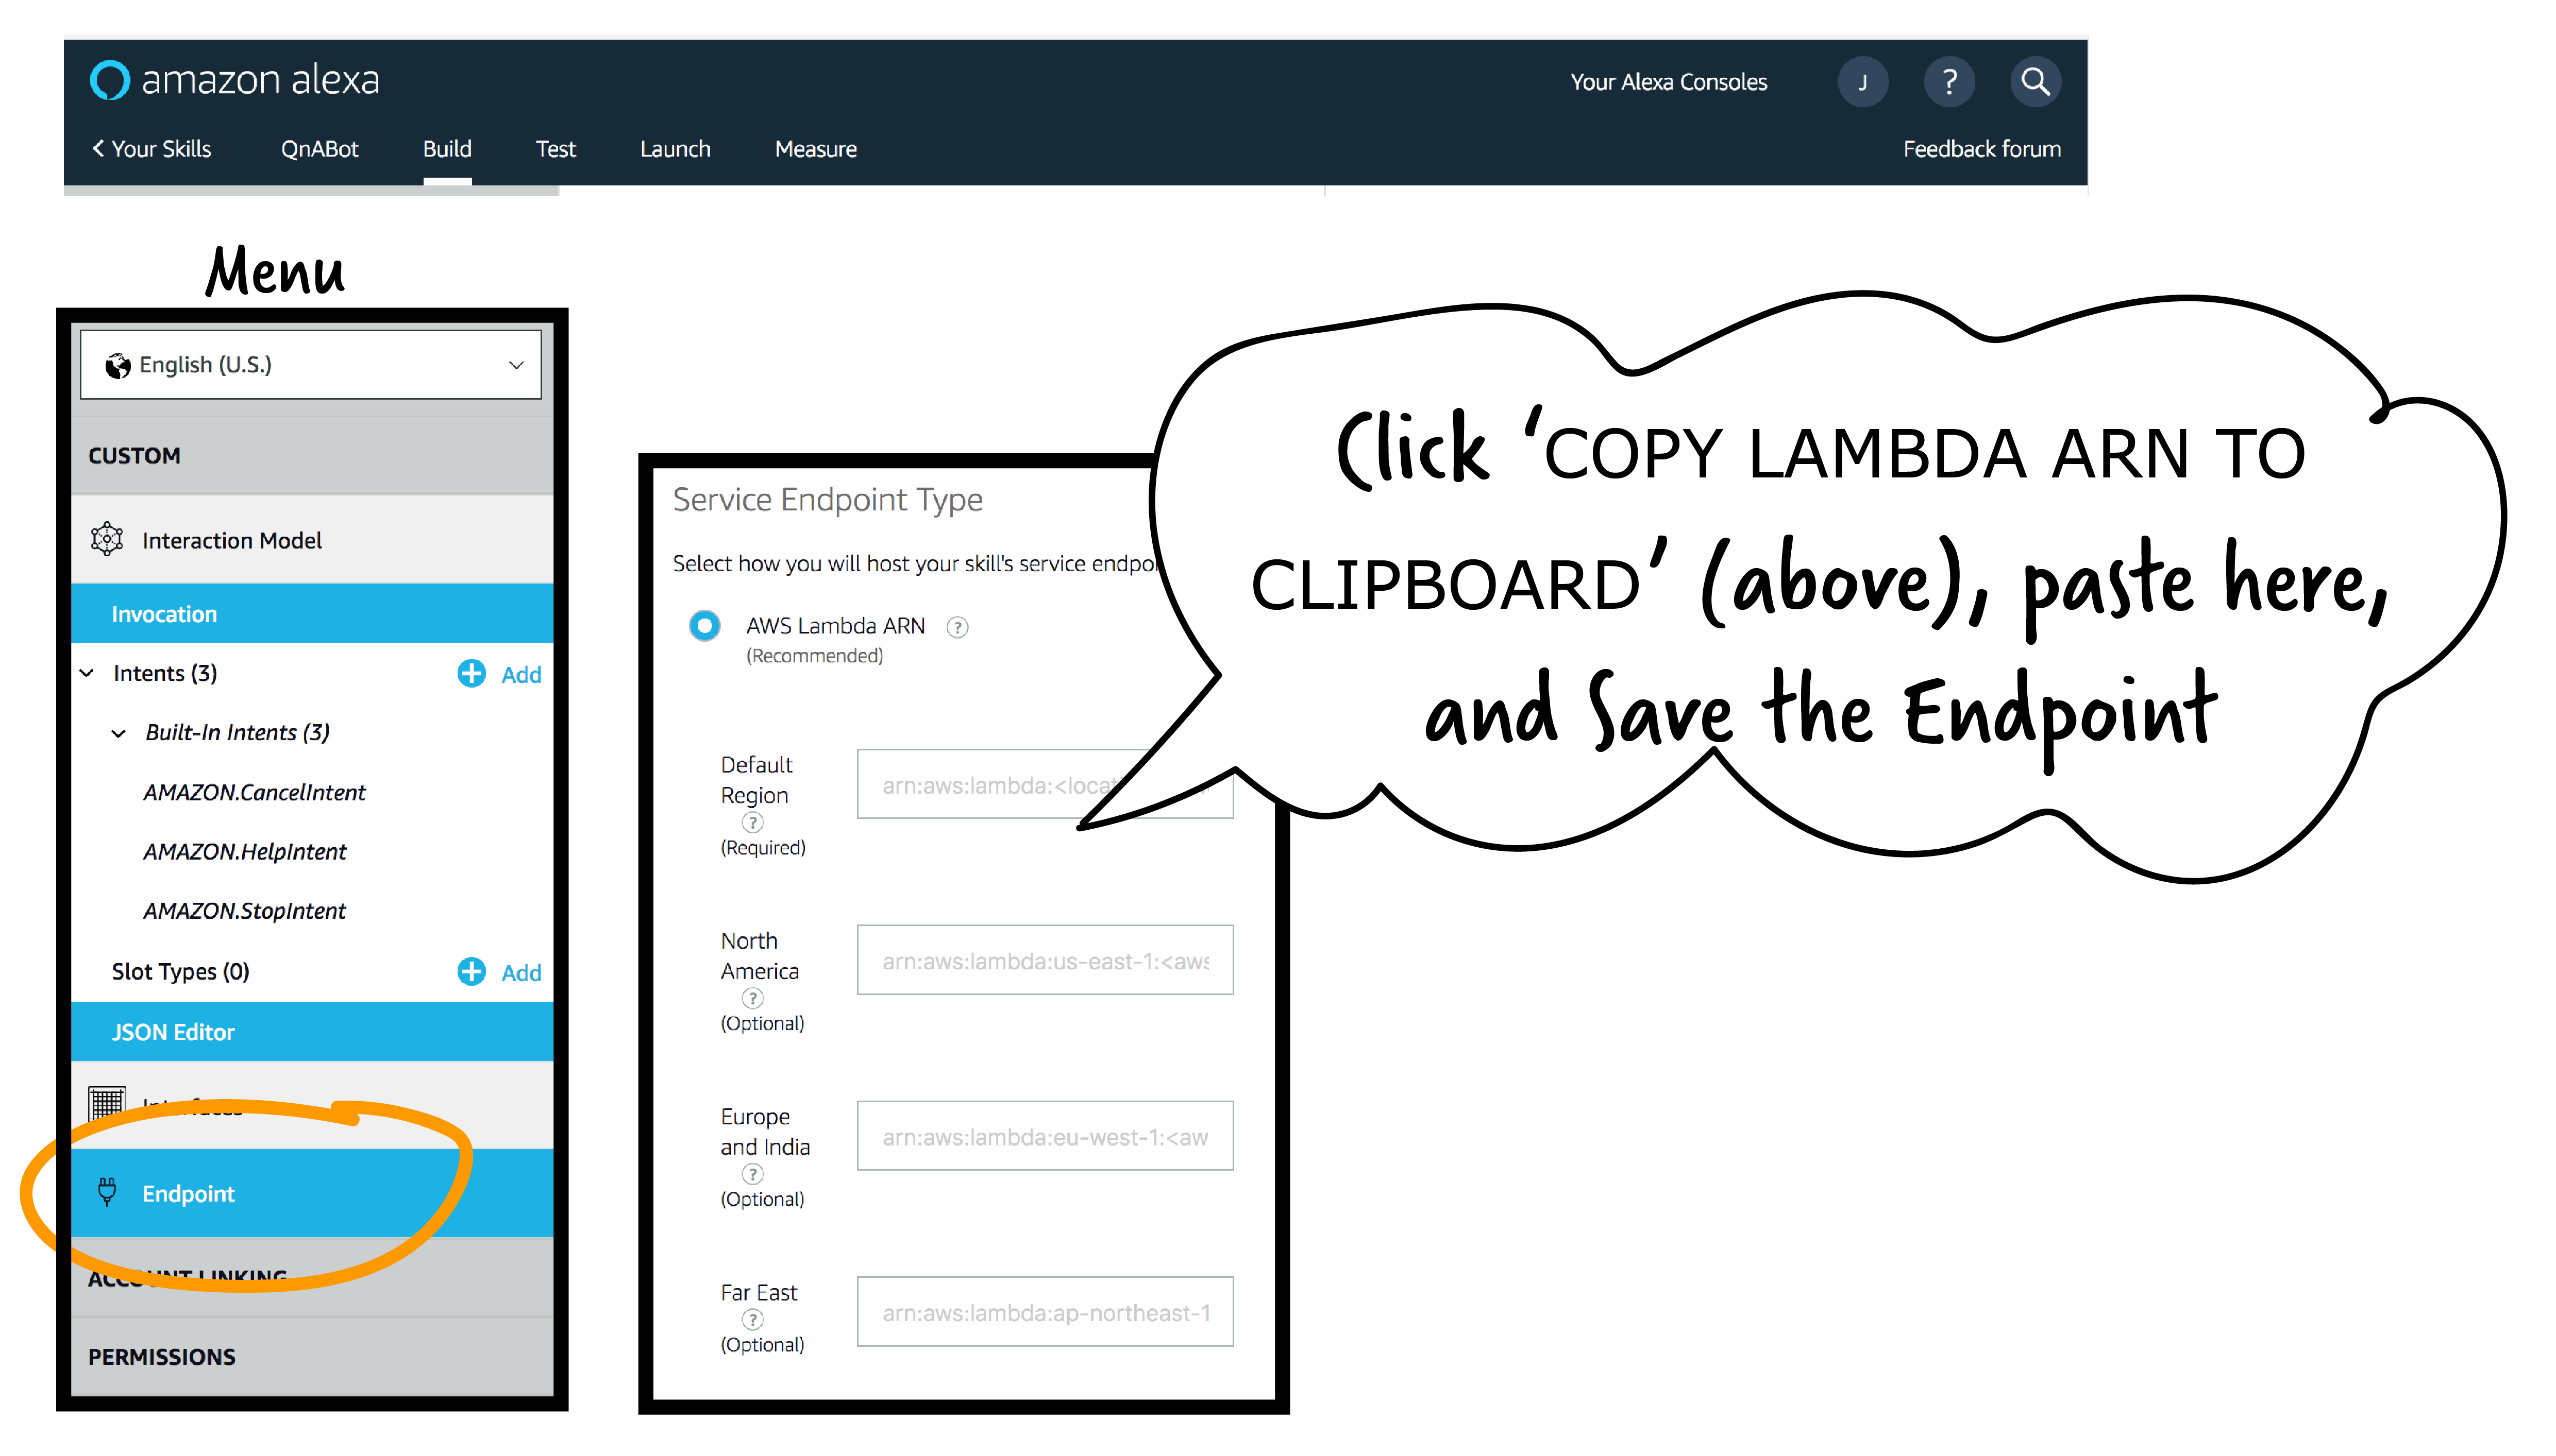Select Invocation in the menu
The image size is (2556, 1456).
pyautogui.click(x=312, y=613)
